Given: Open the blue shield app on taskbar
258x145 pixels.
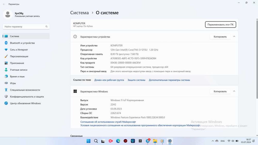Looking at the screenshot, I should [x=133, y=141].
